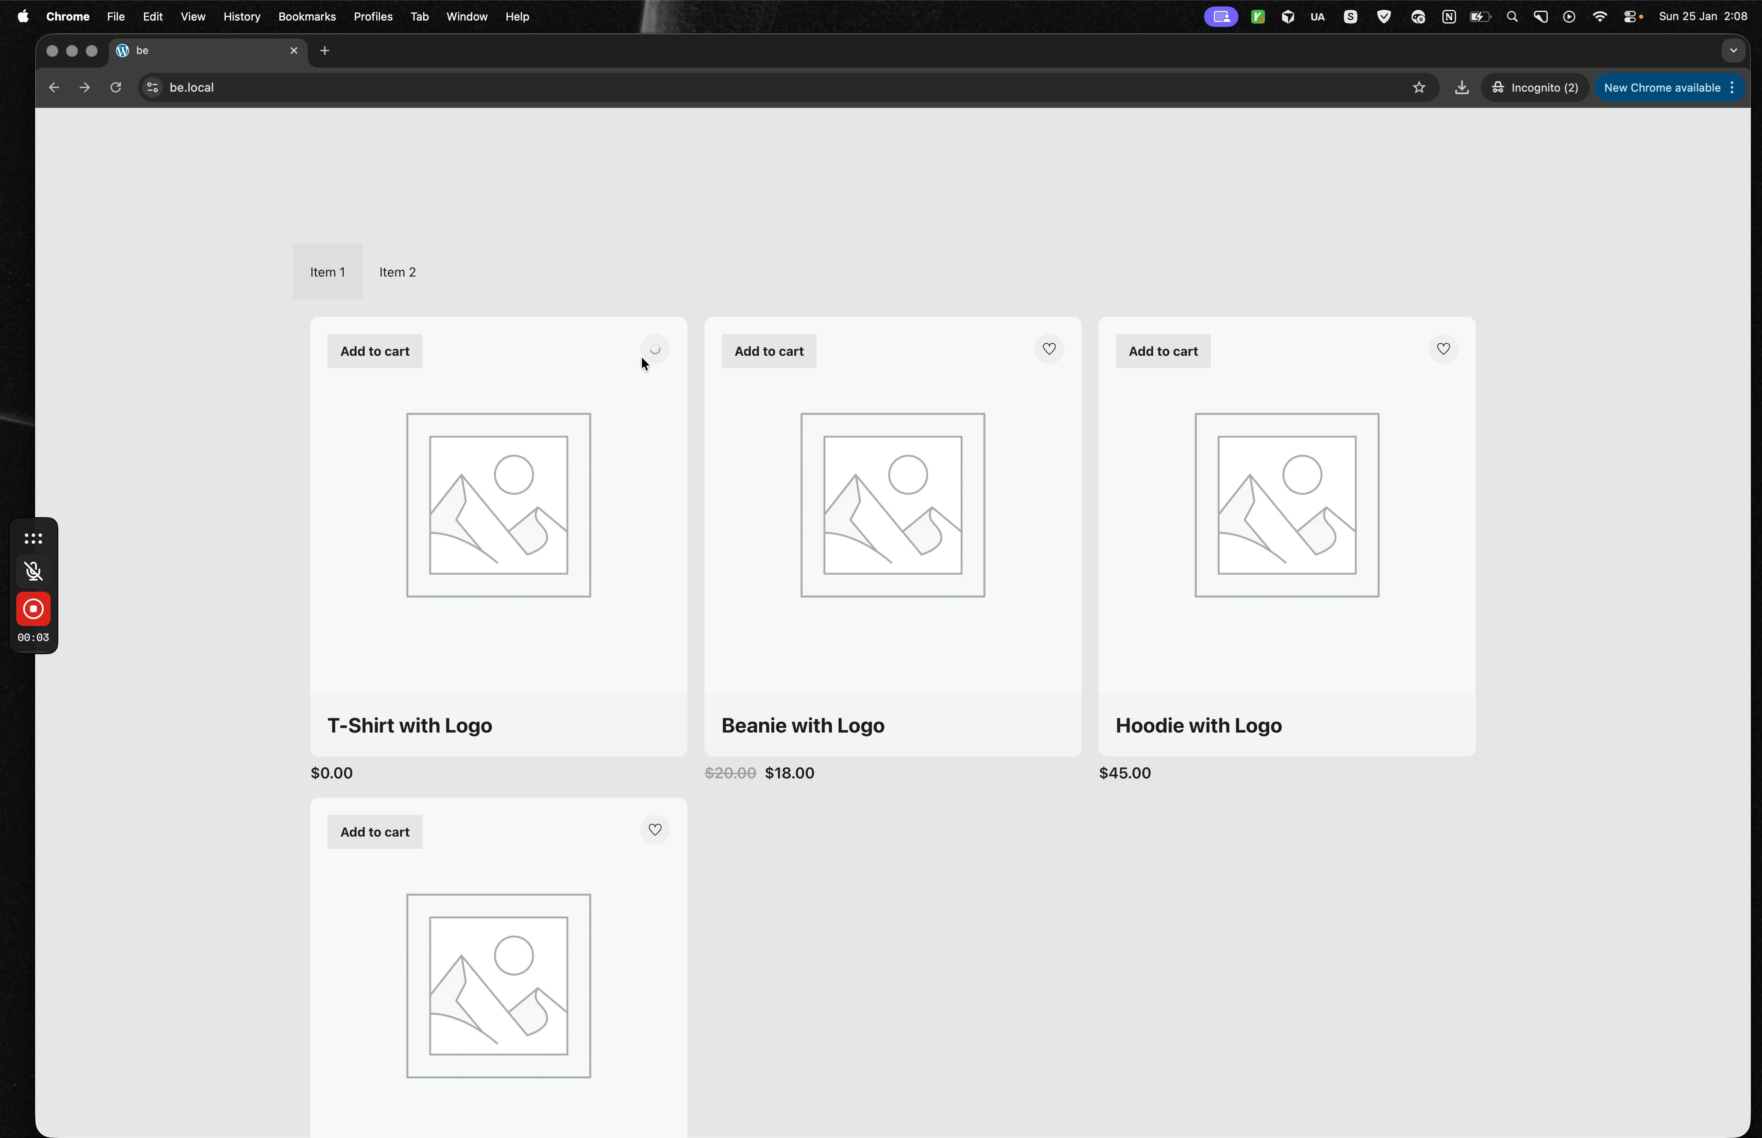Click the $18.00 sale price
The width and height of the screenshot is (1762, 1138).
click(790, 773)
